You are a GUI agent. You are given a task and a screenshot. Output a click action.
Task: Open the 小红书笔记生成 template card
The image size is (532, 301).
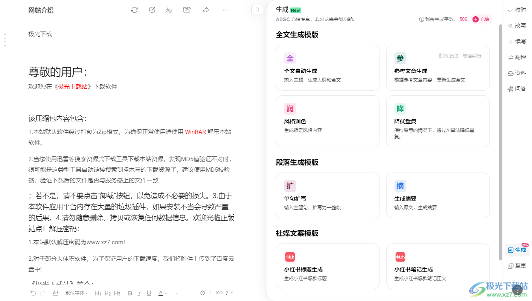pos(438,266)
